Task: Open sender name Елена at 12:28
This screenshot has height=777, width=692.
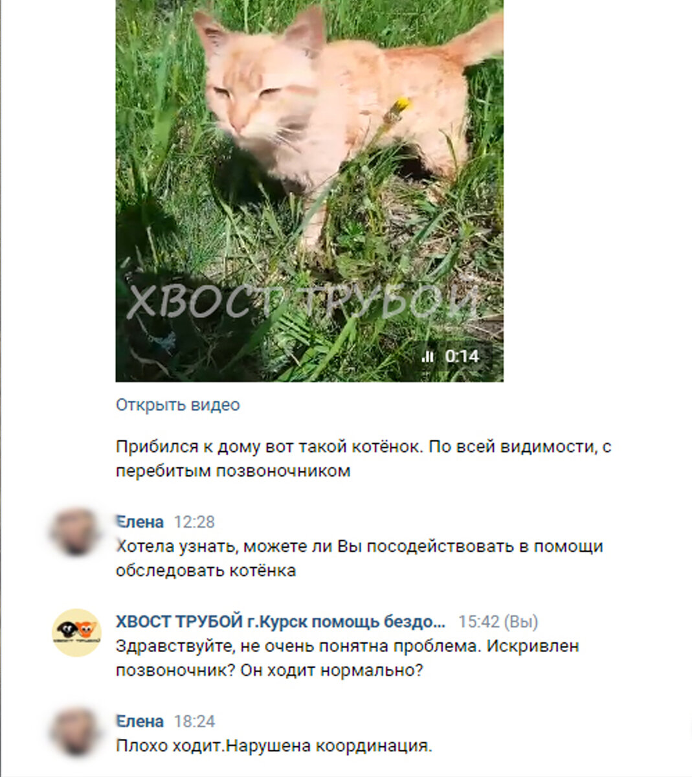Action: [140, 522]
